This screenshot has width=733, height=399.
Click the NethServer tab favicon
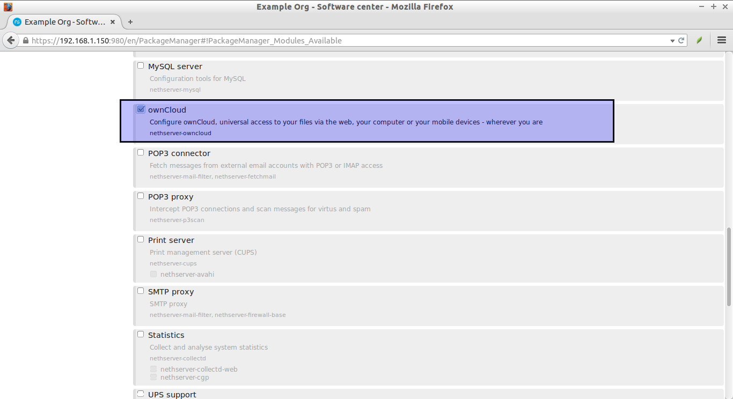(17, 22)
